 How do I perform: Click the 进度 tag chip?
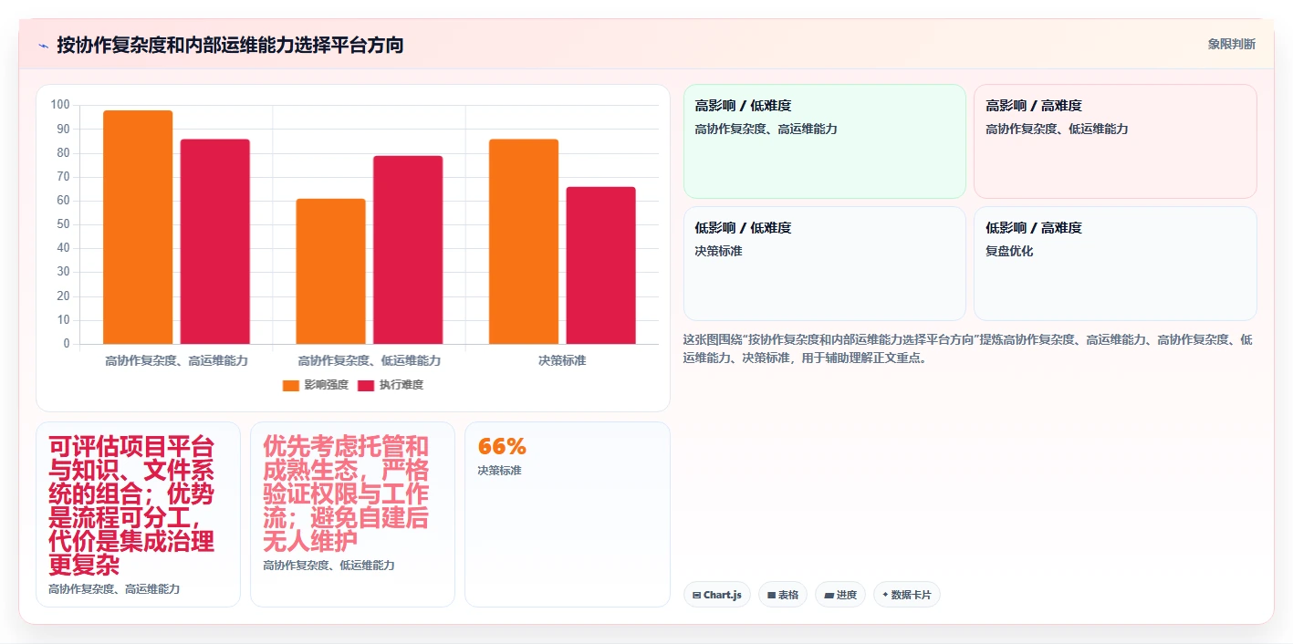(x=840, y=595)
